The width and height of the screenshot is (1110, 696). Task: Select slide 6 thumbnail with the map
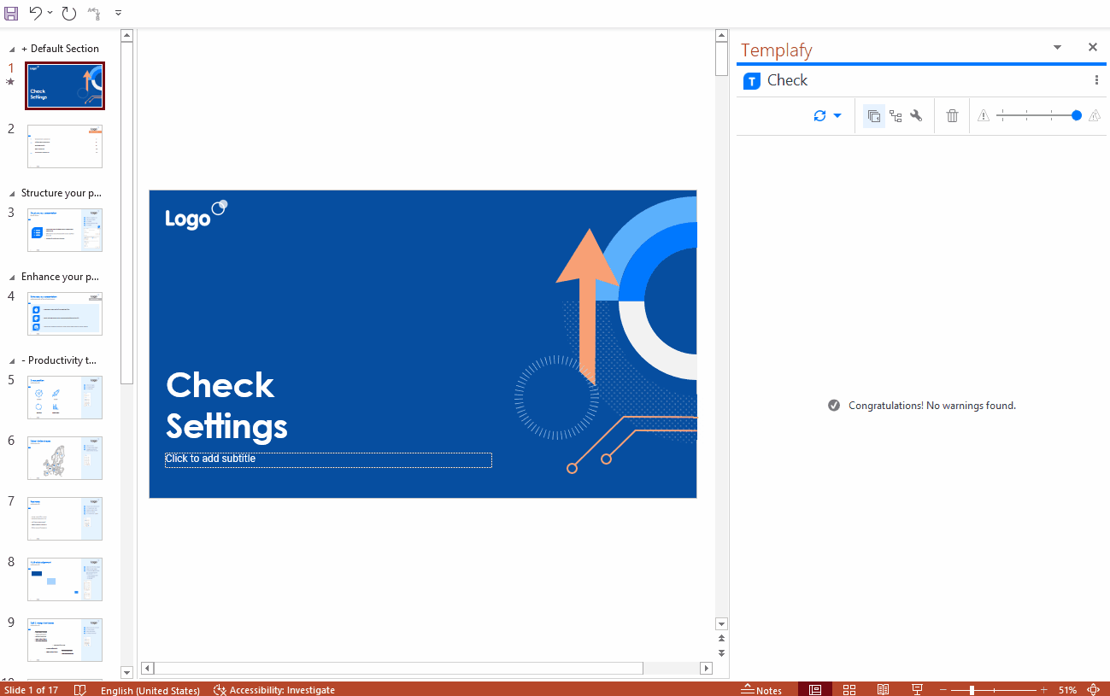coord(64,458)
